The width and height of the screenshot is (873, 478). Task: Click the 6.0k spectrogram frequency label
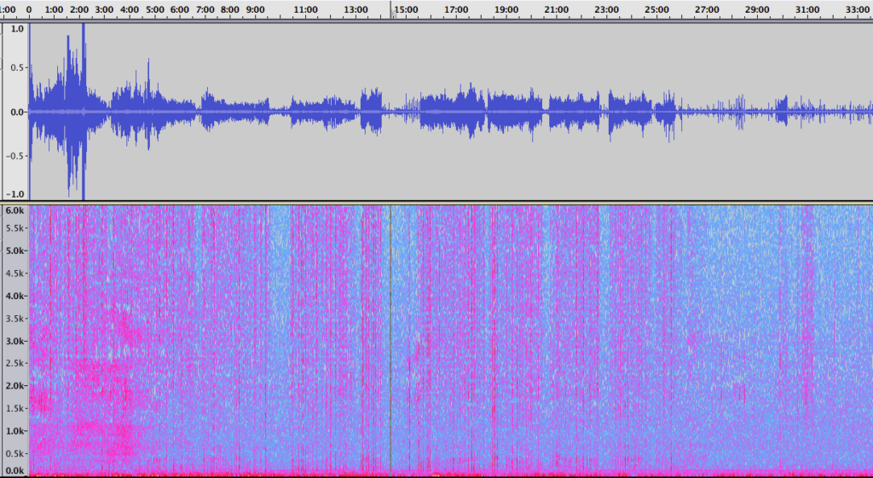(x=15, y=210)
